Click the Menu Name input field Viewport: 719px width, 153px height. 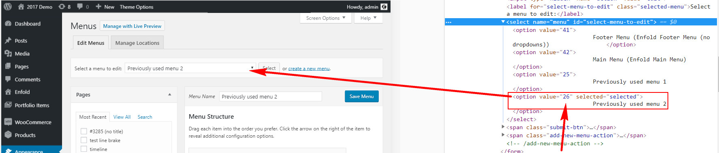pos(270,96)
